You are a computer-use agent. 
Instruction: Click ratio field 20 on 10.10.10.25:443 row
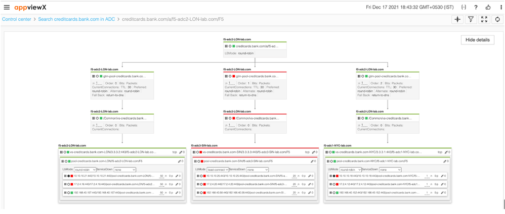pyautogui.click(x=294, y=176)
